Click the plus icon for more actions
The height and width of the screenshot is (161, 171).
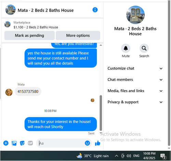point(6,143)
